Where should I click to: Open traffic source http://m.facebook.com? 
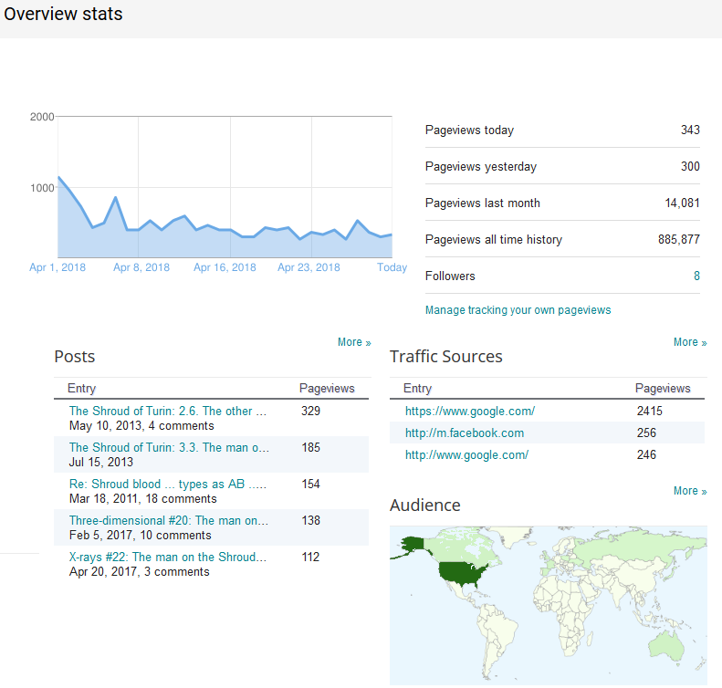pos(464,433)
